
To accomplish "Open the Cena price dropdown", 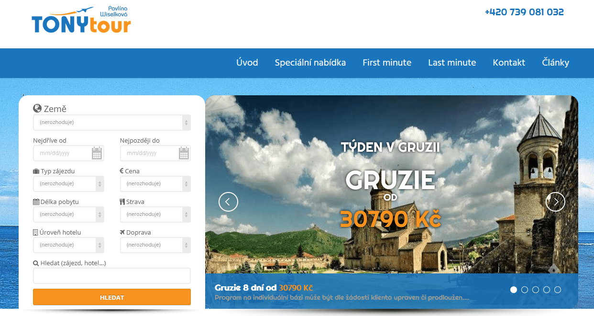I will click(155, 184).
